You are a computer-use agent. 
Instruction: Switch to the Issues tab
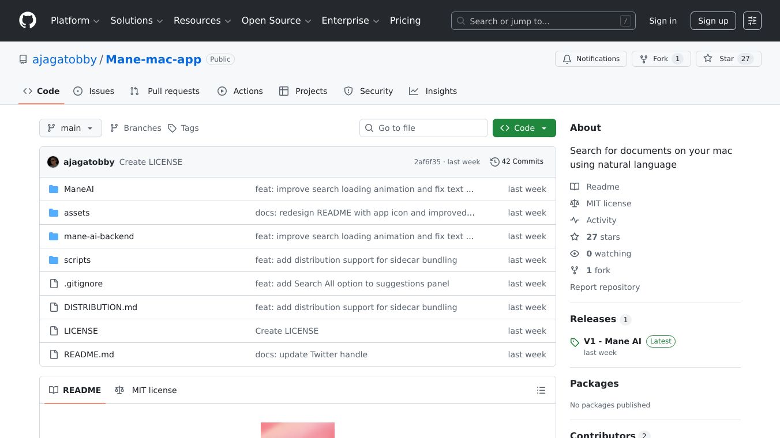pos(94,91)
